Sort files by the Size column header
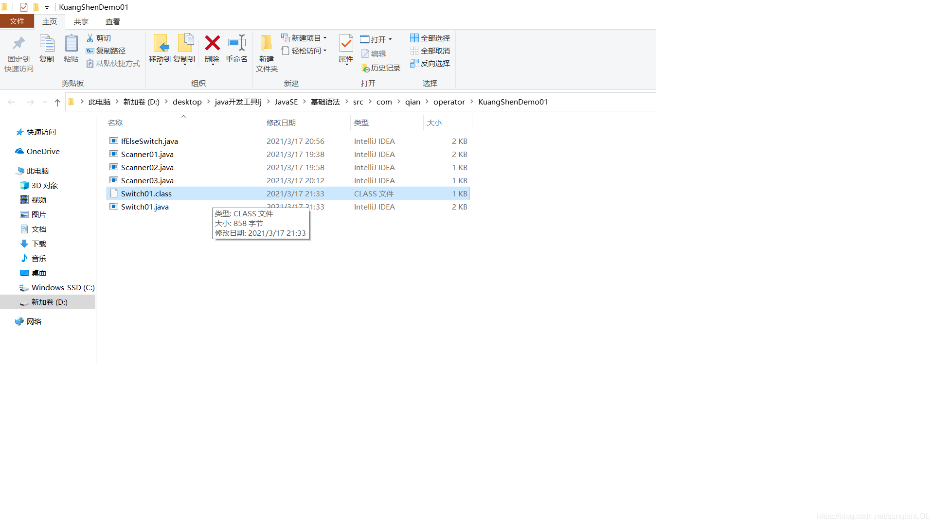This screenshot has width=934, height=525. pyautogui.click(x=448, y=122)
